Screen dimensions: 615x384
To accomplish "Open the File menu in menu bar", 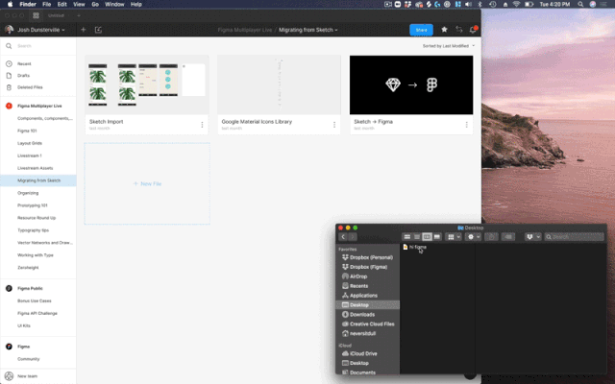I will coord(47,4).
